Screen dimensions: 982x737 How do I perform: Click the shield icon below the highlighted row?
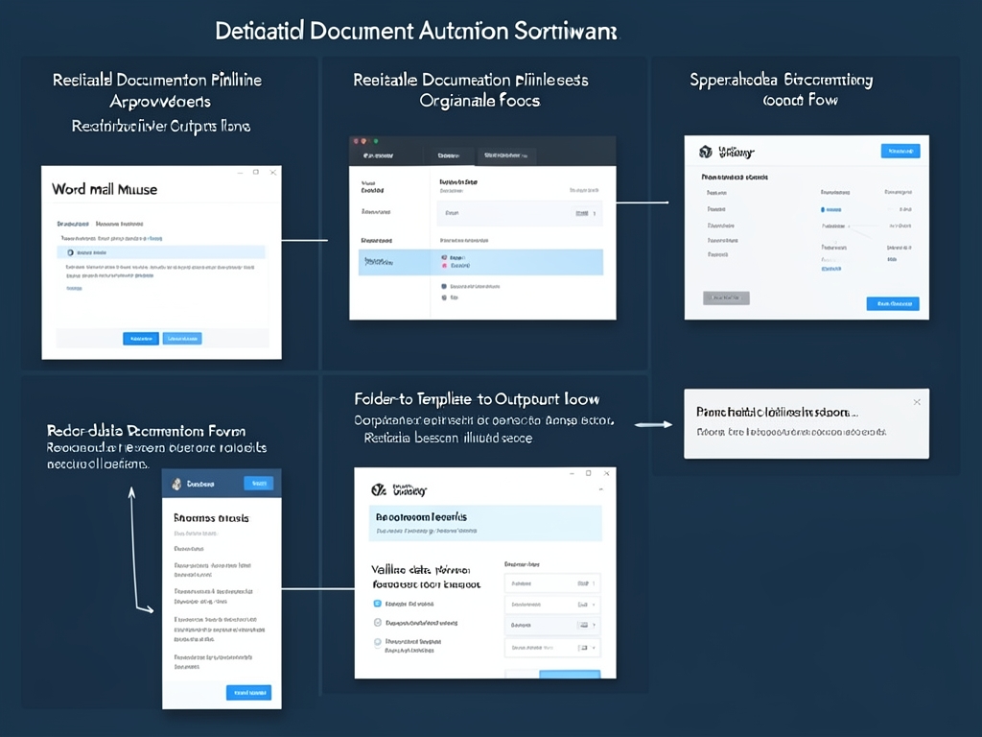coord(444,286)
